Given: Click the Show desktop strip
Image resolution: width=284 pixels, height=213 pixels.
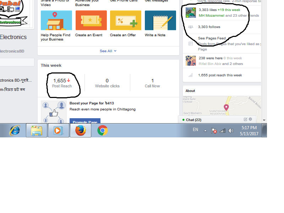Looking at the screenshot, I should [x=264, y=130].
